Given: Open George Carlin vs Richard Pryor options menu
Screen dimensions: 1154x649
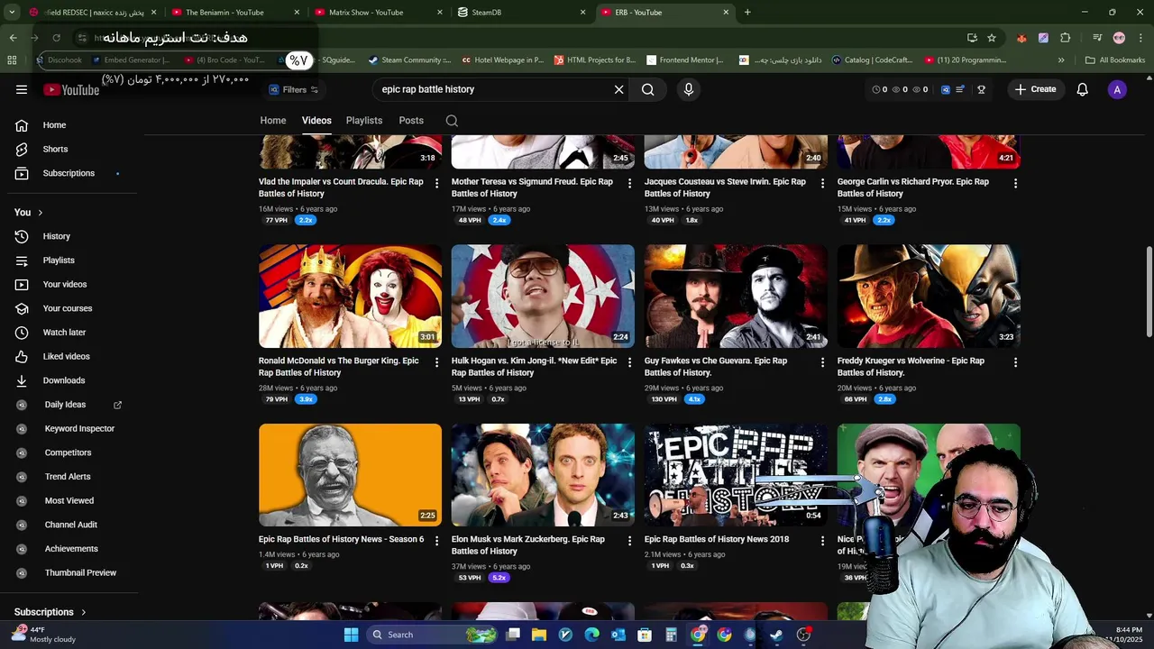Looking at the screenshot, I should click(1015, 183).
